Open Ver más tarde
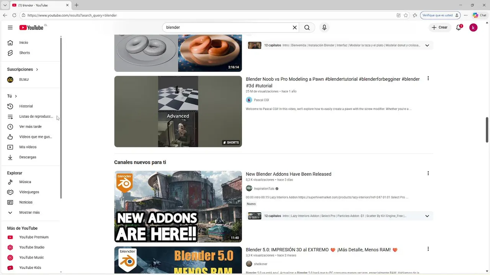Screen dimensions: 490x275 click(31, 126)
